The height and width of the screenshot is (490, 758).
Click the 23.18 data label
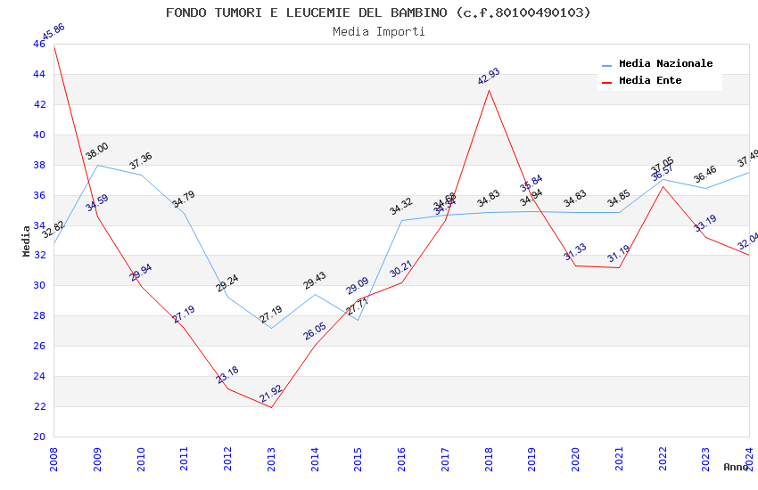(x=227, y=374)
